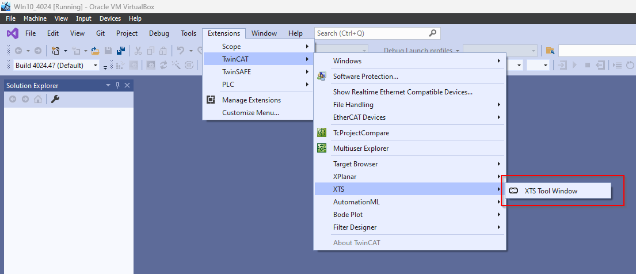636x274 pixels.
Task: Click the Undo arrow icon
Action: [x=181, y=51]
